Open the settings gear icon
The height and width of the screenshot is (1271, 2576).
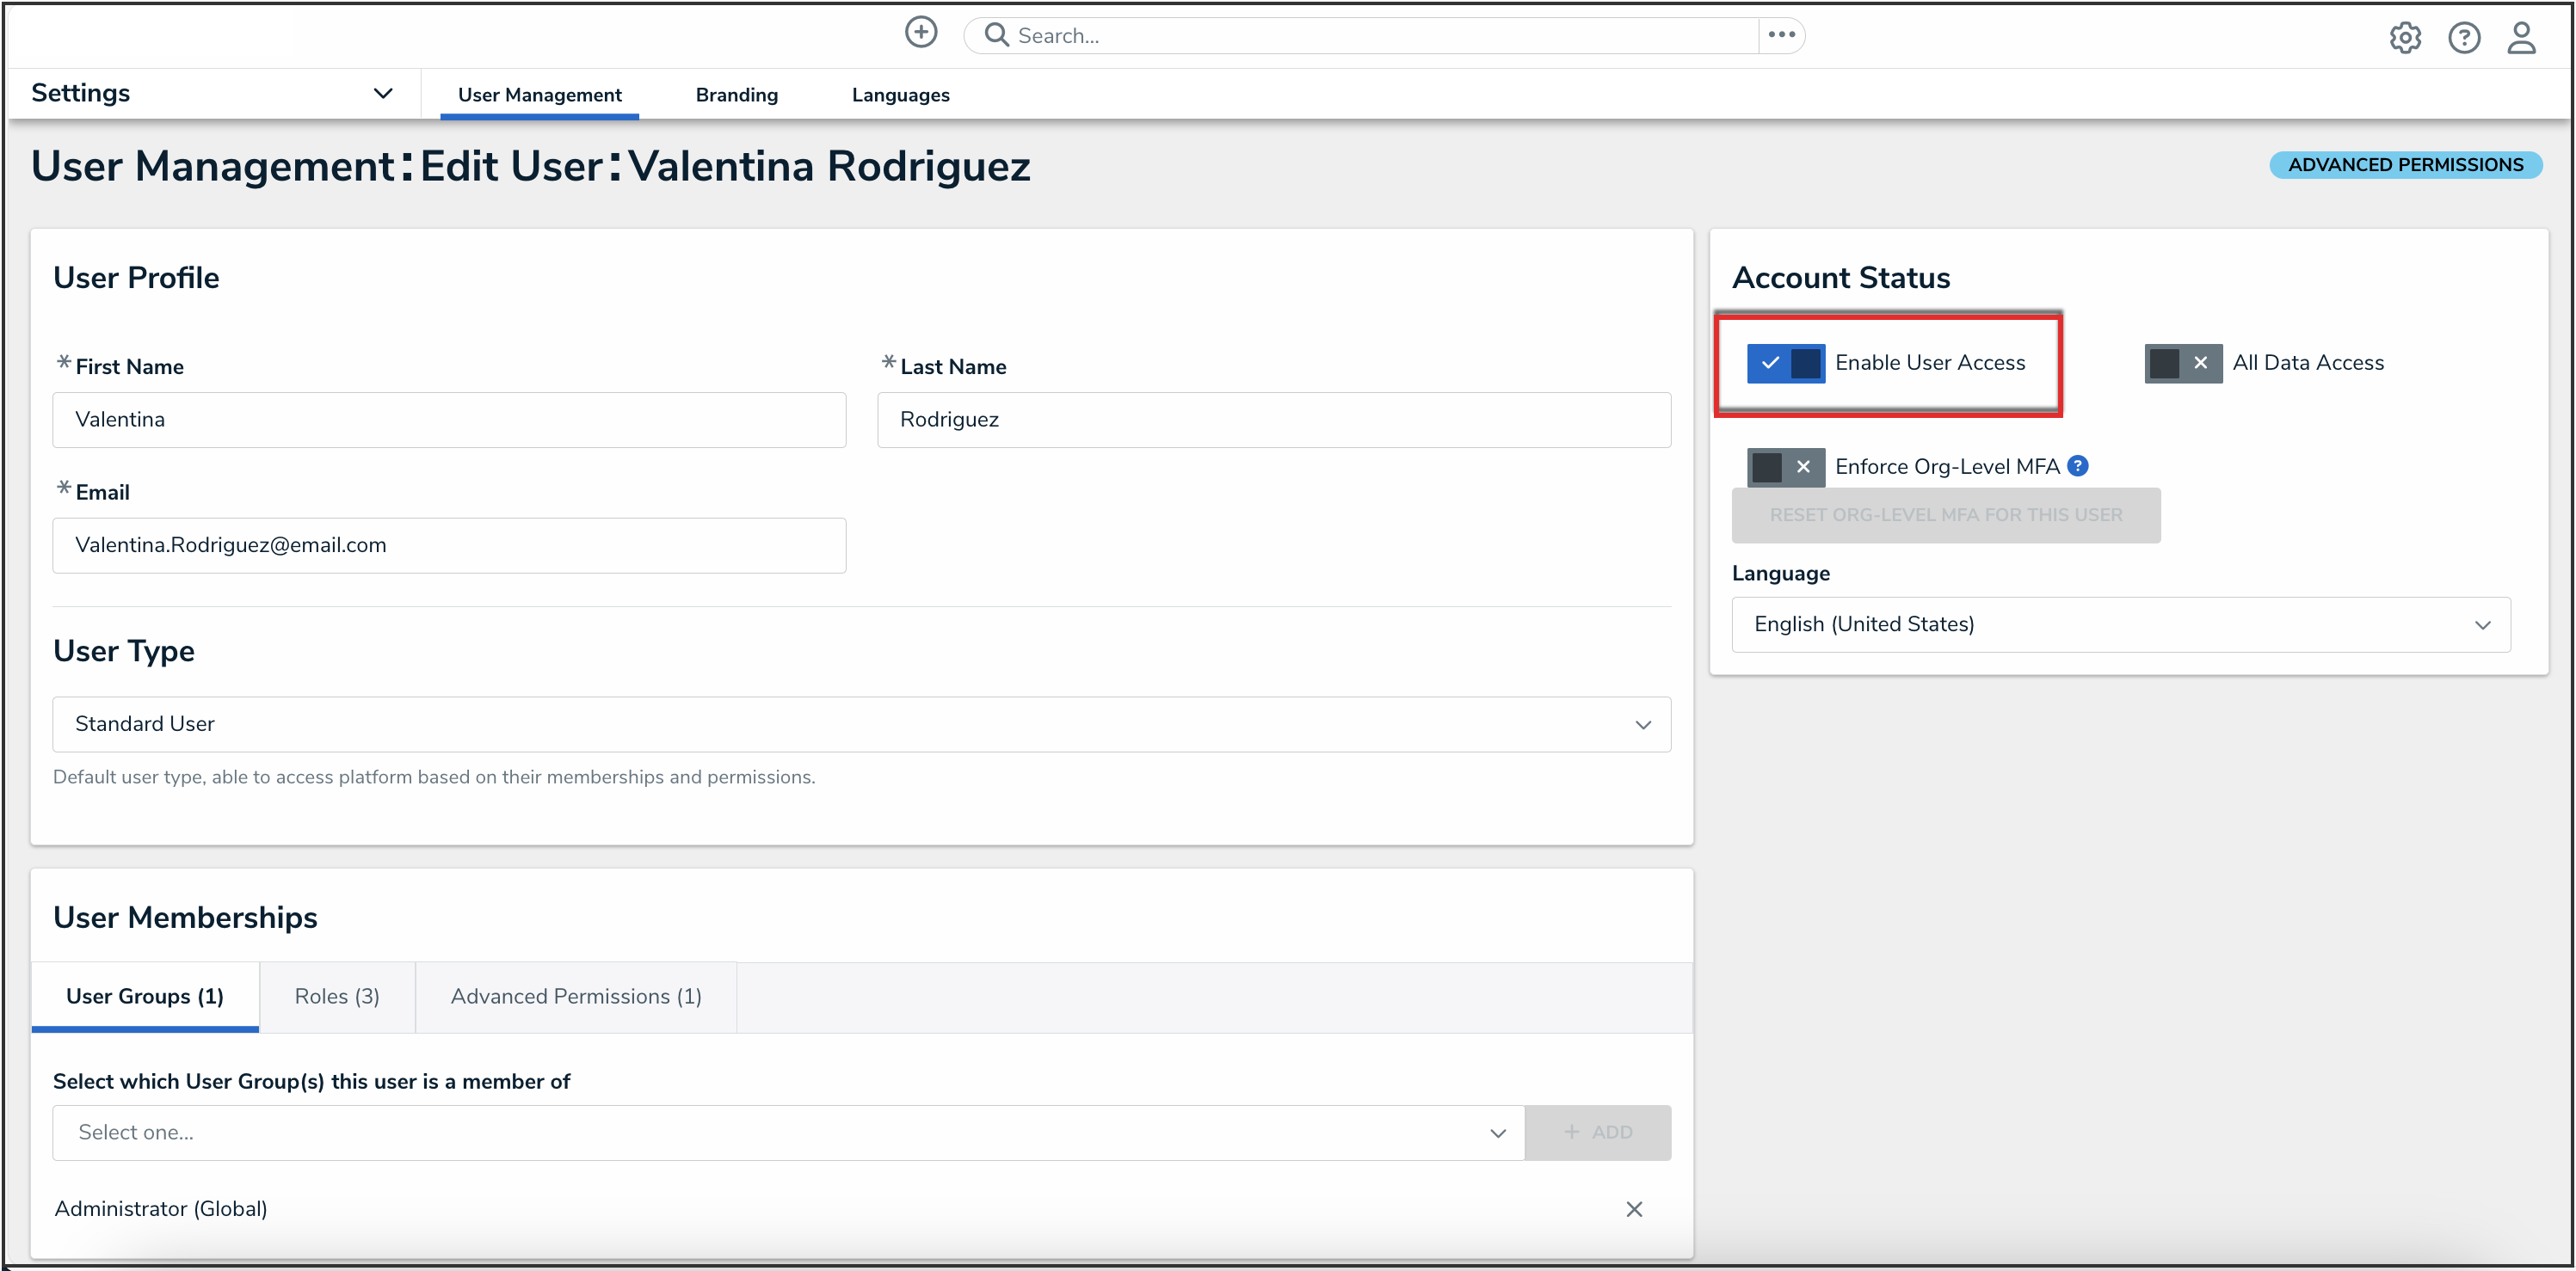(x=2404, y=38)
